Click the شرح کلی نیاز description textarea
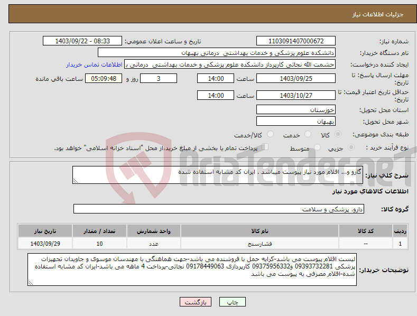The width and height of the screenshot is (417, 316). [x=218, y=175]
